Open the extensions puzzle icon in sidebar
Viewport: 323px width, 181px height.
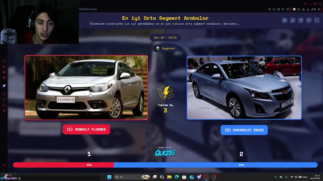(4, 105)
